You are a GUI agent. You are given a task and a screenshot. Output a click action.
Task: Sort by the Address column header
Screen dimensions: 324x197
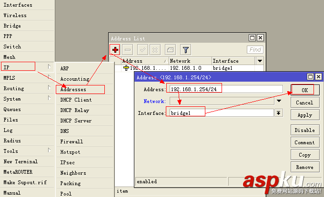[x=145, y=61]
